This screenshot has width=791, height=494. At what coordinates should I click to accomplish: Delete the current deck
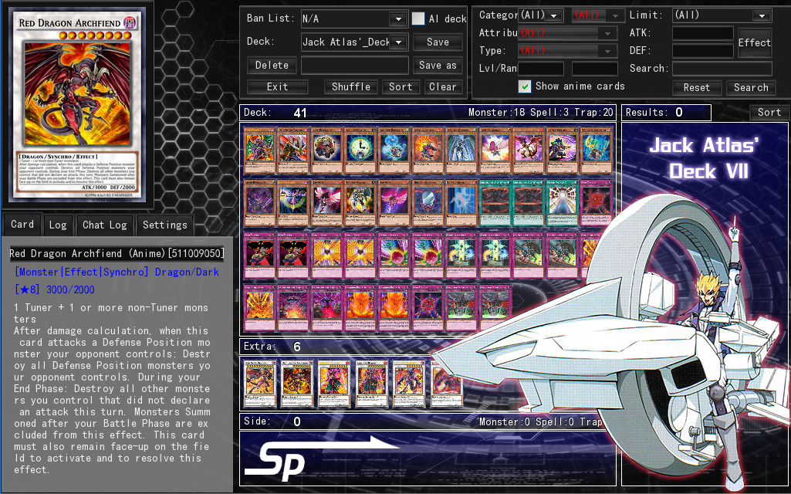272,65
